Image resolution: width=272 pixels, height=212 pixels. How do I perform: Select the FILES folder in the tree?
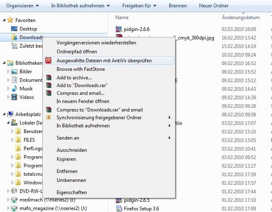click(29, 140)
